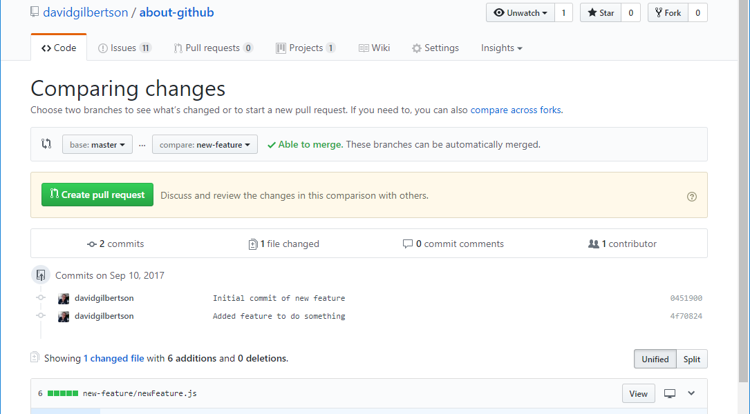The width and height of the screenshot is (750, 414).
Task: Open the Pull requests tab
Action: pyautogui.click(x=214, y=48)
